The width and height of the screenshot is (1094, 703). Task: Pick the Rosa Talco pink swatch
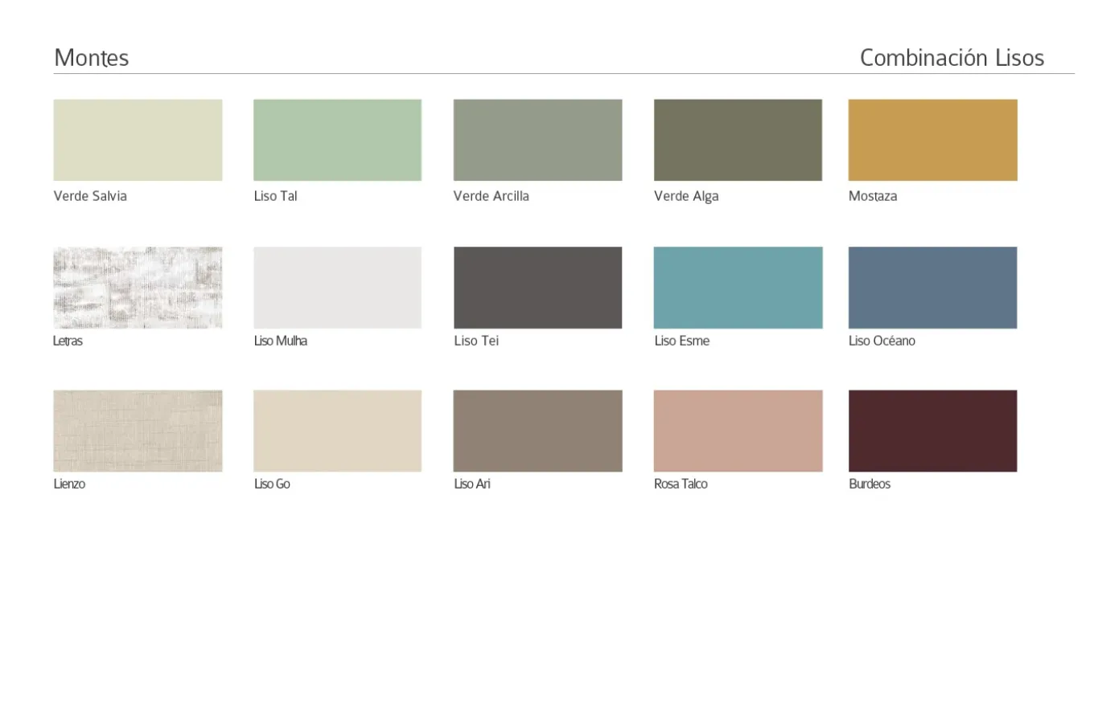[x=738, y=431]
